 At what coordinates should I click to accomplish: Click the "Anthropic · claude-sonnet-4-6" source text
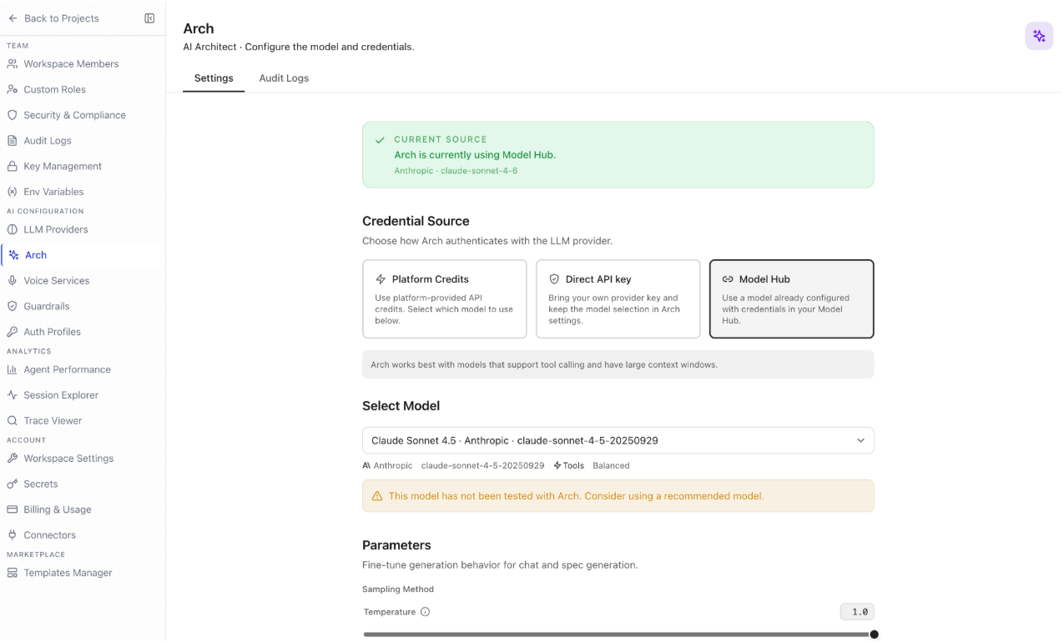(x=456, y=171)
